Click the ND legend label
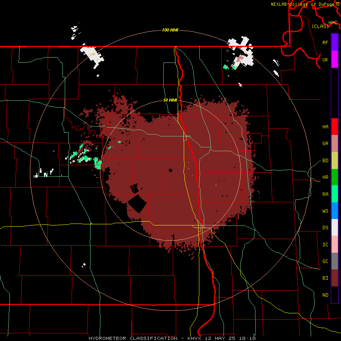 click(x=325, y=295)
